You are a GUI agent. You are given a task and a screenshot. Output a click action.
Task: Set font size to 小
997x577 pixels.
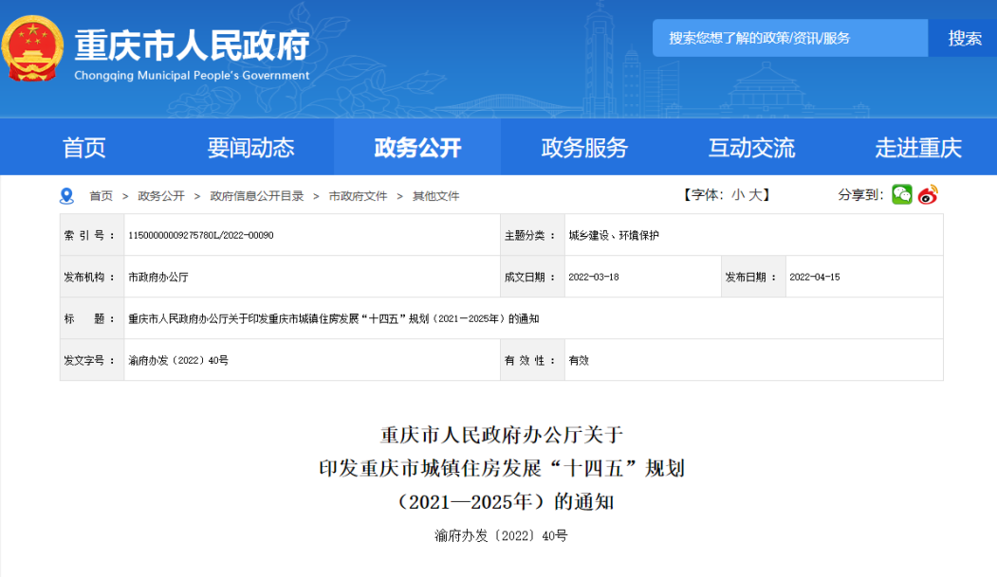(x=738, y=195)
